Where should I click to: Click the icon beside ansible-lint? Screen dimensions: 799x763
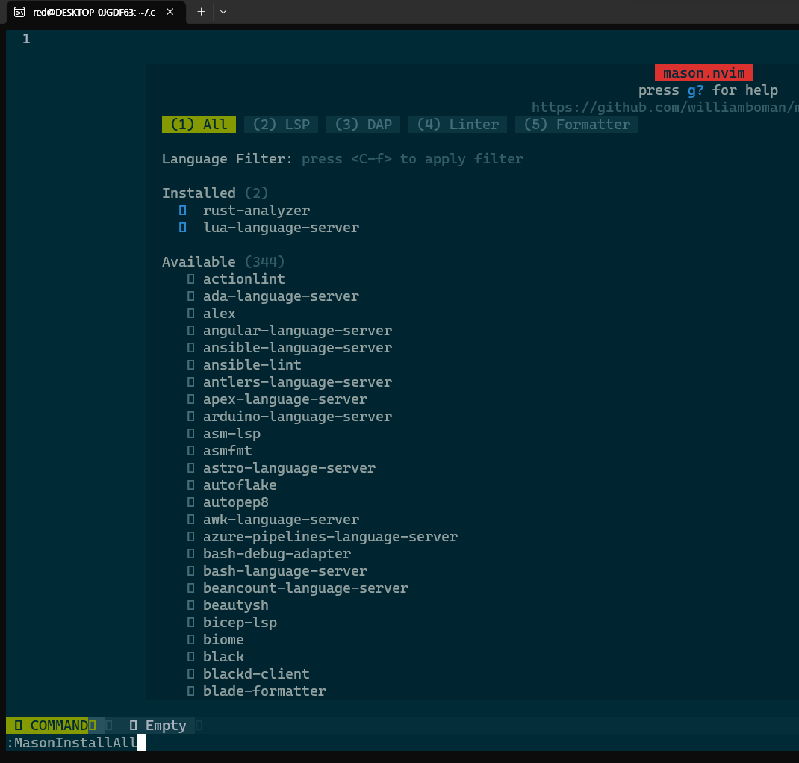point(190,364)
